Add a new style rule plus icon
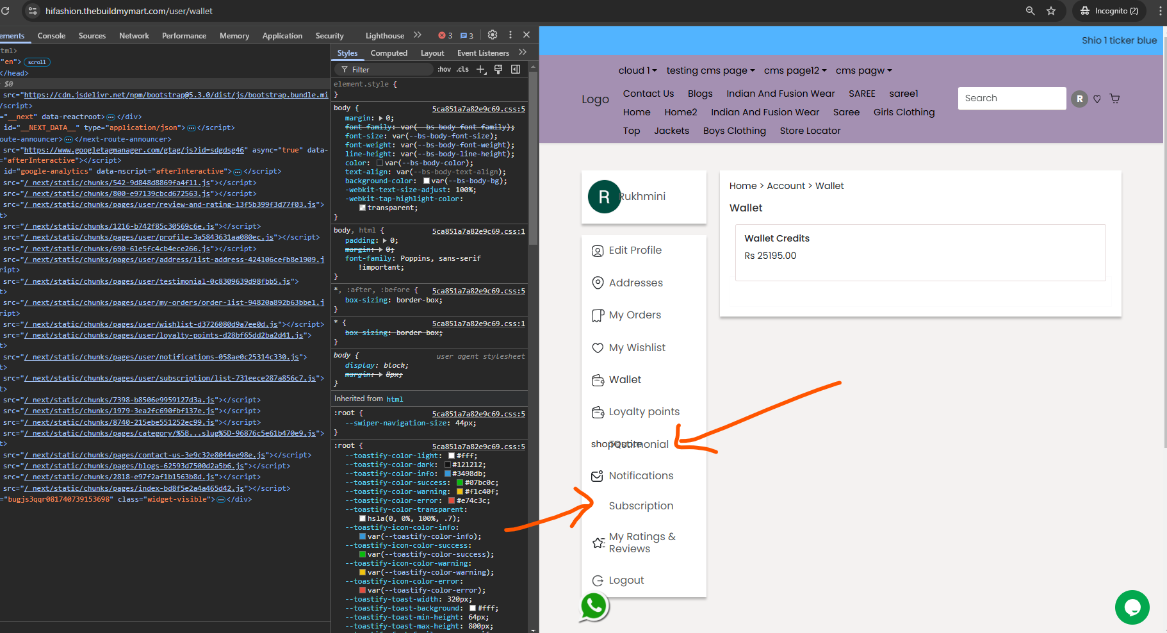Screen dimensions: 1167x633 click(481, 69)
